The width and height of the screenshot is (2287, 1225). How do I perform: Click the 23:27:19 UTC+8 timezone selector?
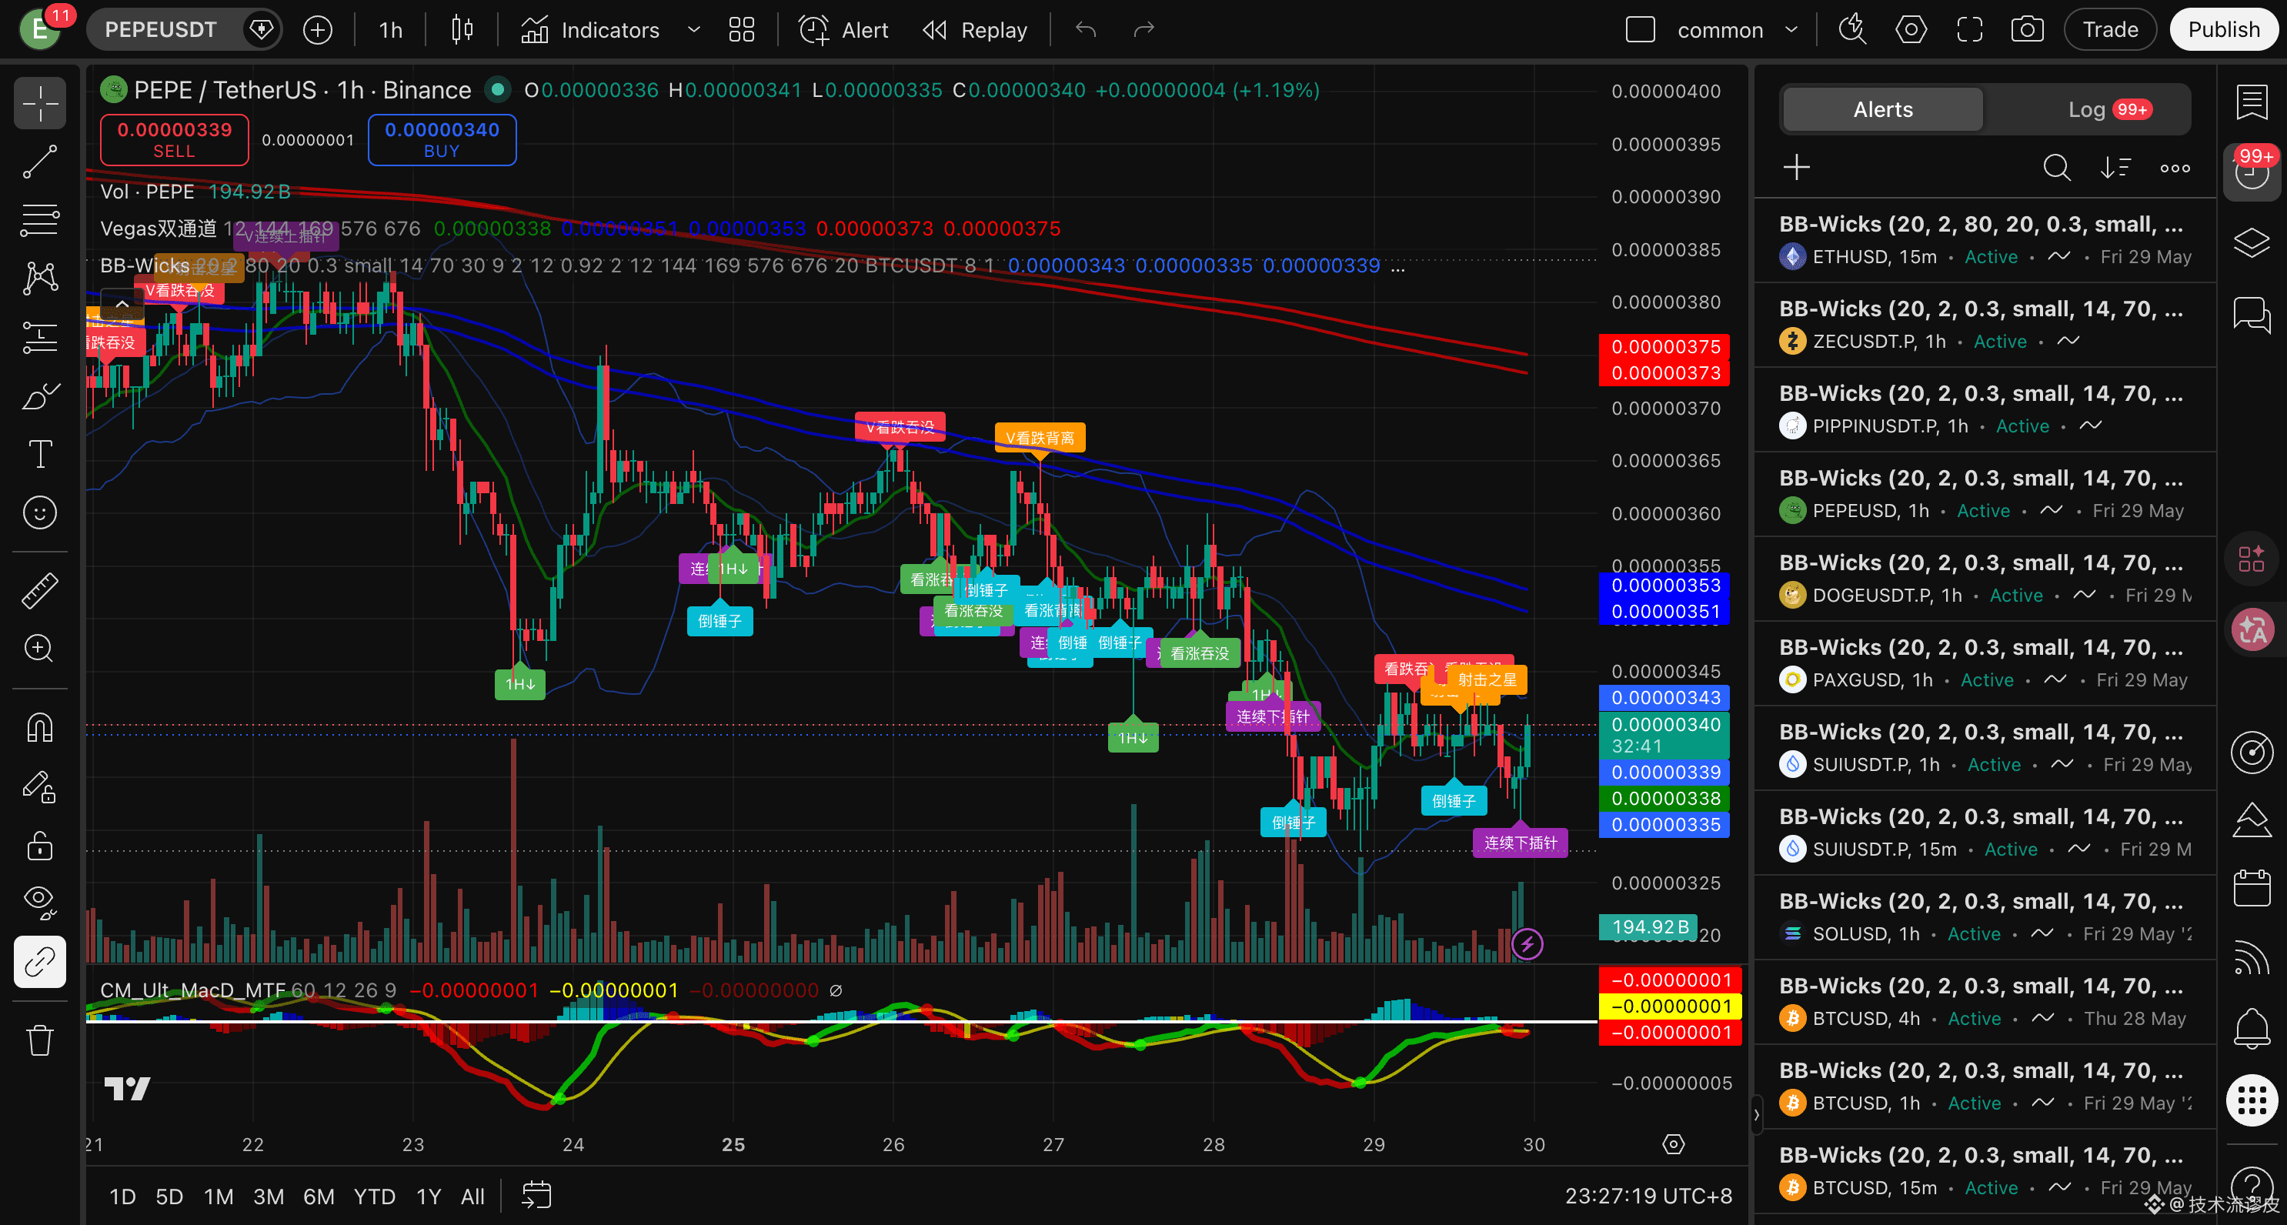(1648, 1197)
